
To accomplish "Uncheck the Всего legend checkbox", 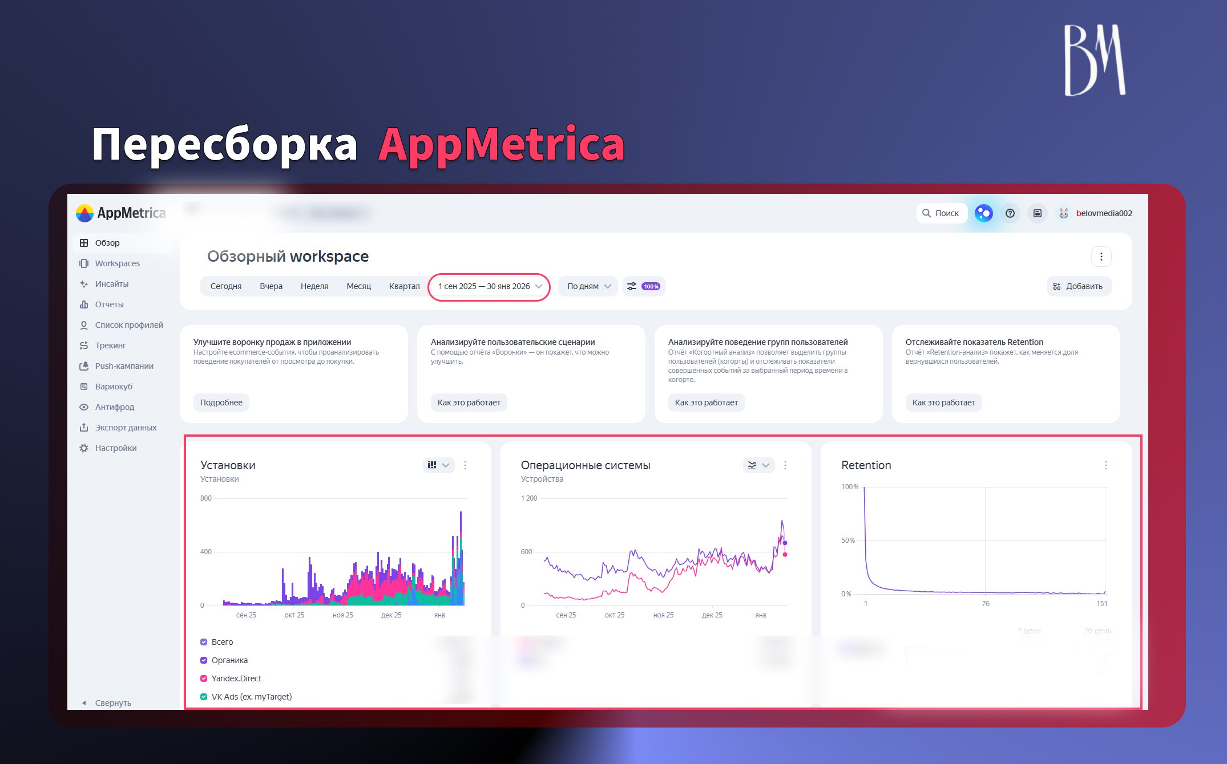I will point(204,642).
